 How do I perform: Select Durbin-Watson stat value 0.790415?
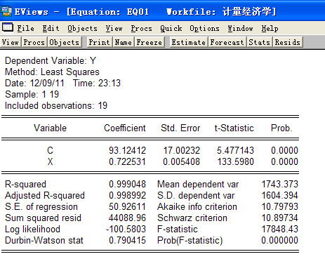(x=127, y=240)
